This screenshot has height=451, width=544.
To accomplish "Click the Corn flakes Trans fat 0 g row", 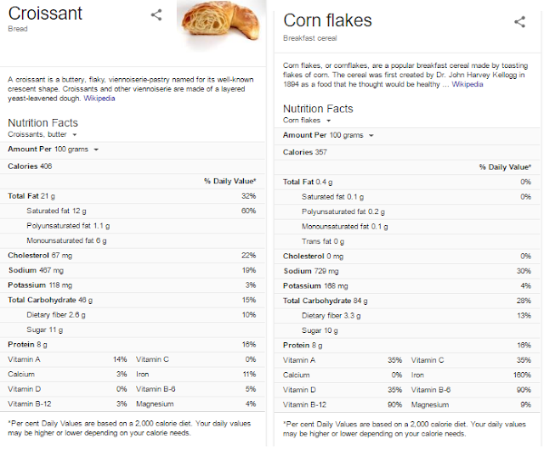I will coord(407,241).
